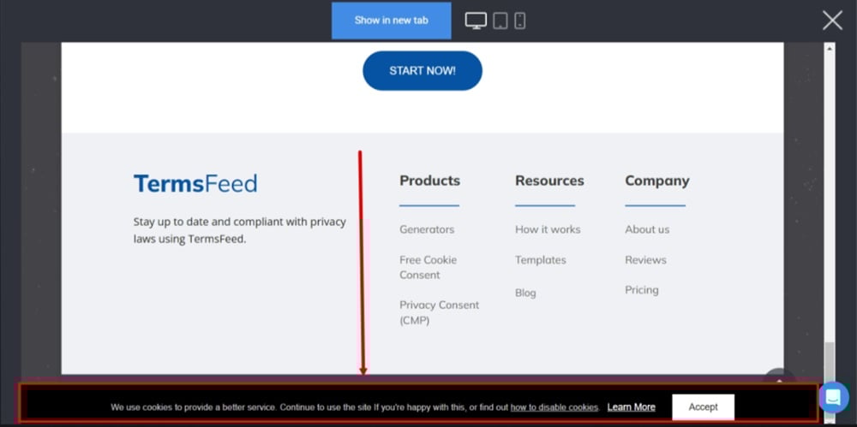Open Blog footer link
857x427 pixels.
[525, 293]
